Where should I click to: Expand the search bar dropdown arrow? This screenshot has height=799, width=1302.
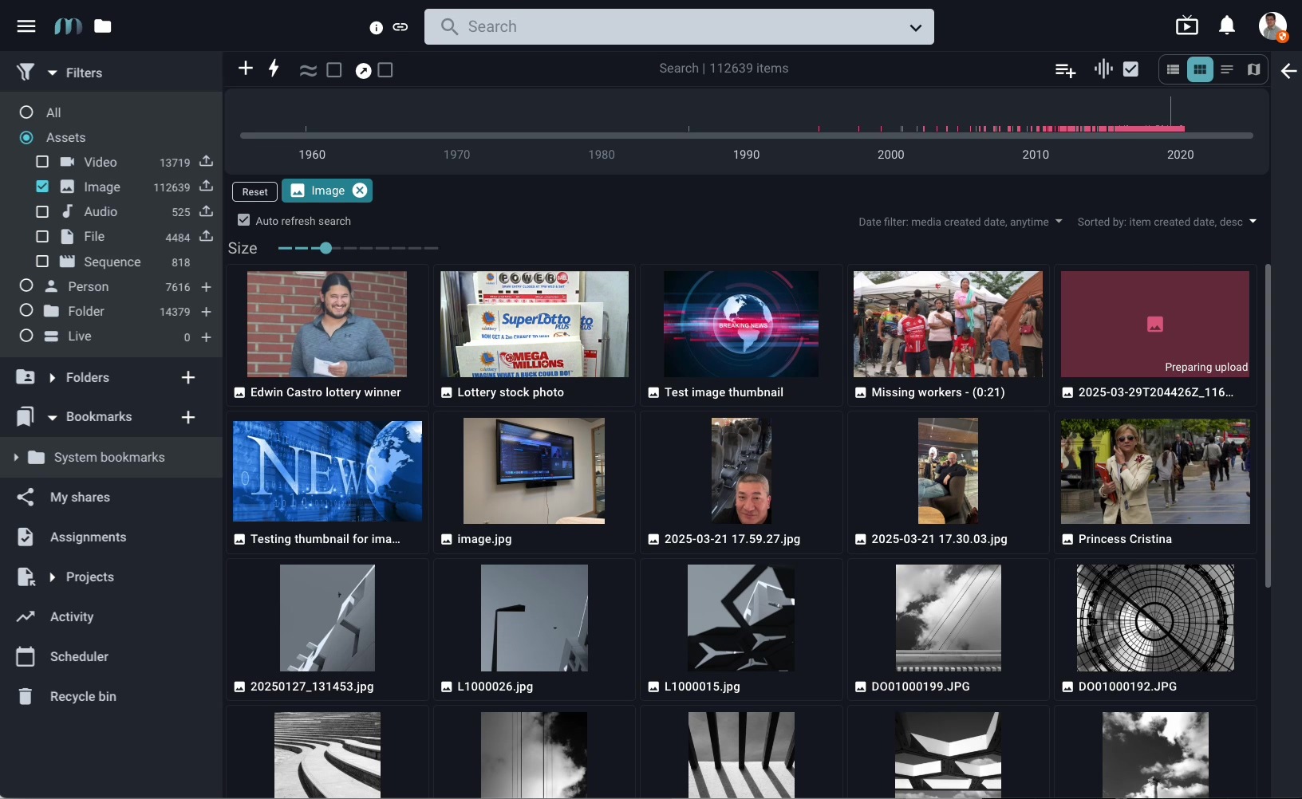pos(915,27)
